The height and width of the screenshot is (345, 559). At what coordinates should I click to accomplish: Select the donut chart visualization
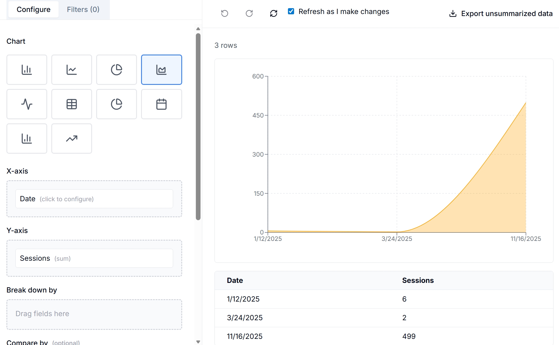coord(117,104)
